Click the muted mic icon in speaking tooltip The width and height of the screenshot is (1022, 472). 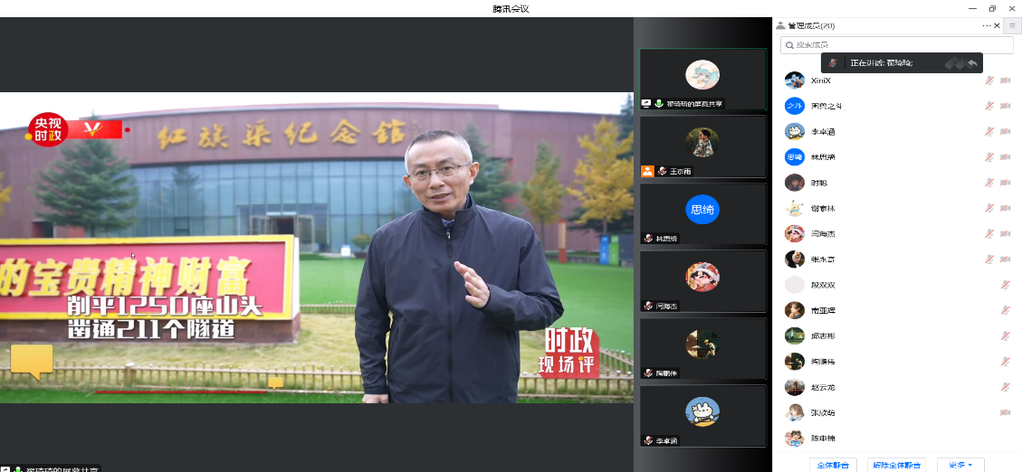click(x=833, y=63)
